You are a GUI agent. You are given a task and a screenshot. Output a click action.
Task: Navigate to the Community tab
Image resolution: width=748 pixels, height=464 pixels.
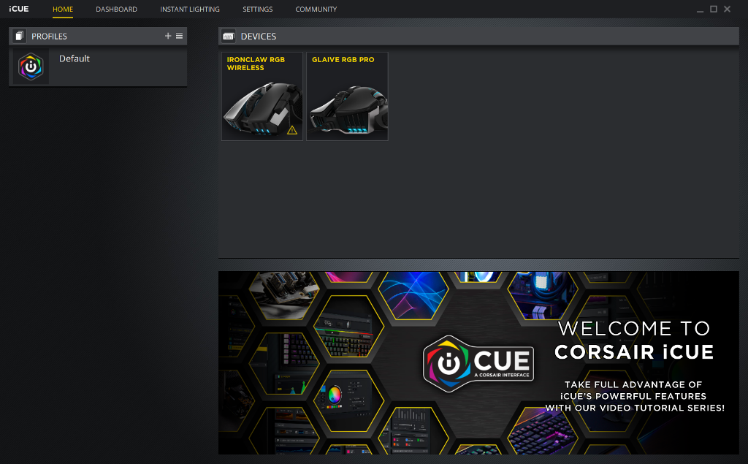point(316,9)
